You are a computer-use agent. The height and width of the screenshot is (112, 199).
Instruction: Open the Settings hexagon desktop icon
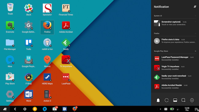point(10,94)
